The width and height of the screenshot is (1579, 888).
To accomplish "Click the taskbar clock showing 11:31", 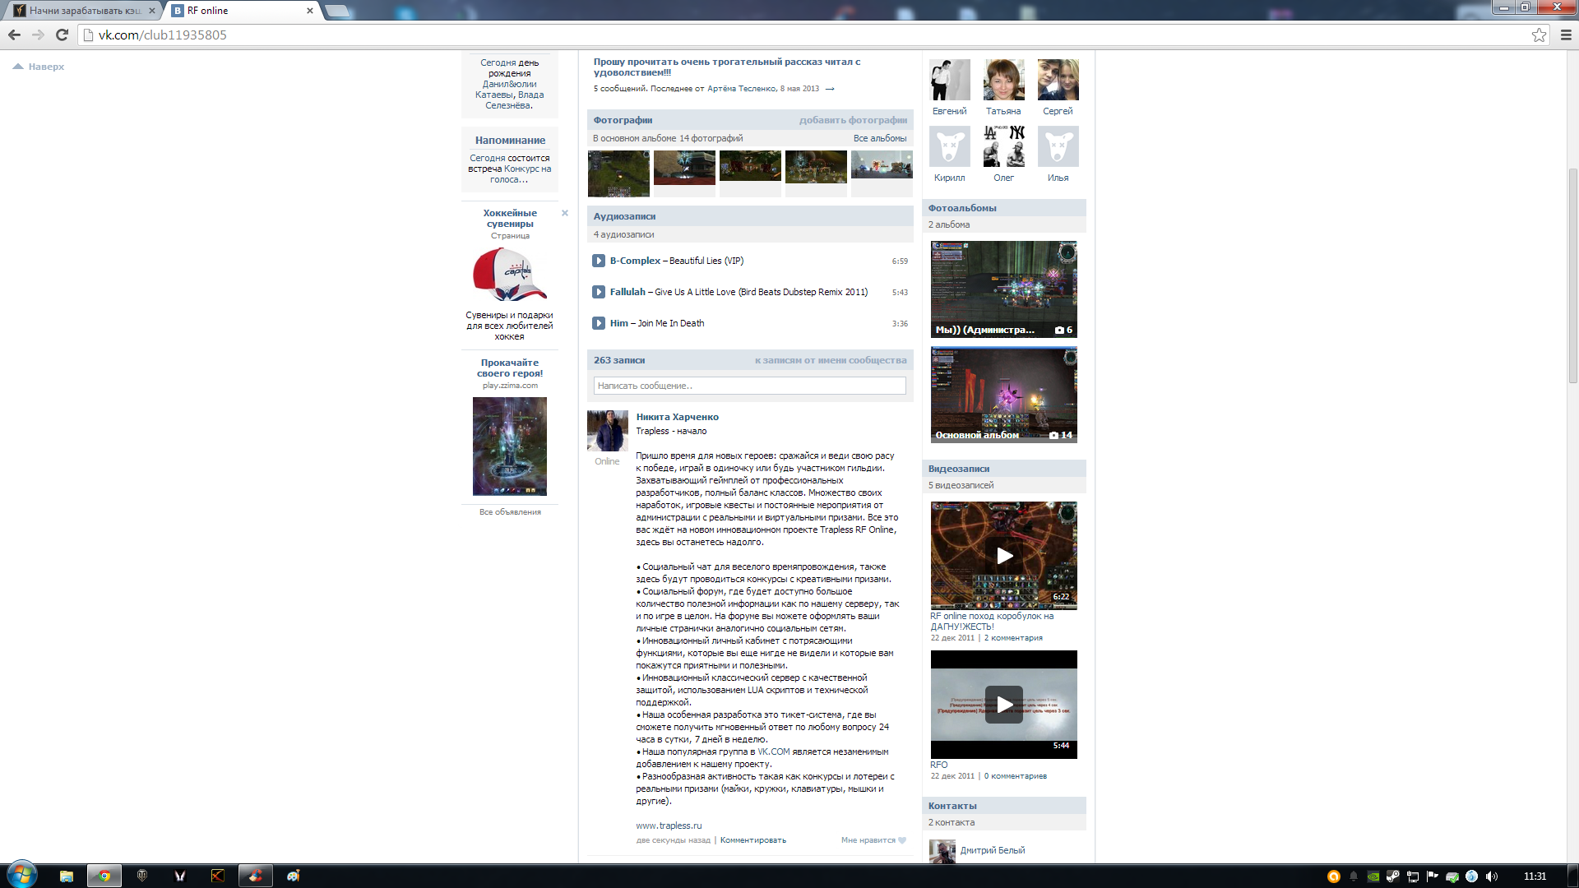I will click(x=1535, y=876).
